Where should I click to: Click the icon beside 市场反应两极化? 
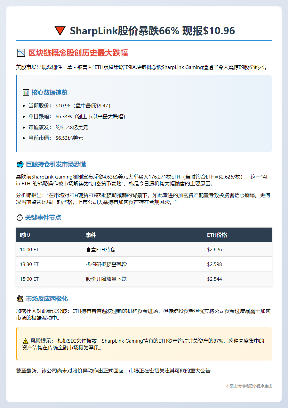[20, 299]
